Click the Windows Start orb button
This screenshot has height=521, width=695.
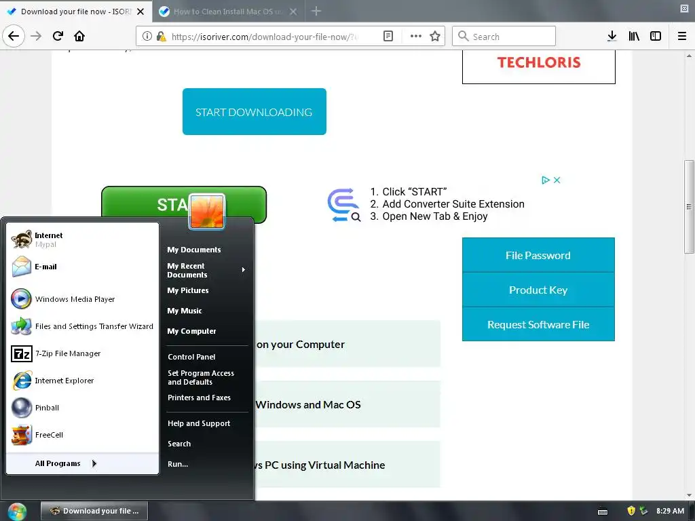(x=17, y=512)
